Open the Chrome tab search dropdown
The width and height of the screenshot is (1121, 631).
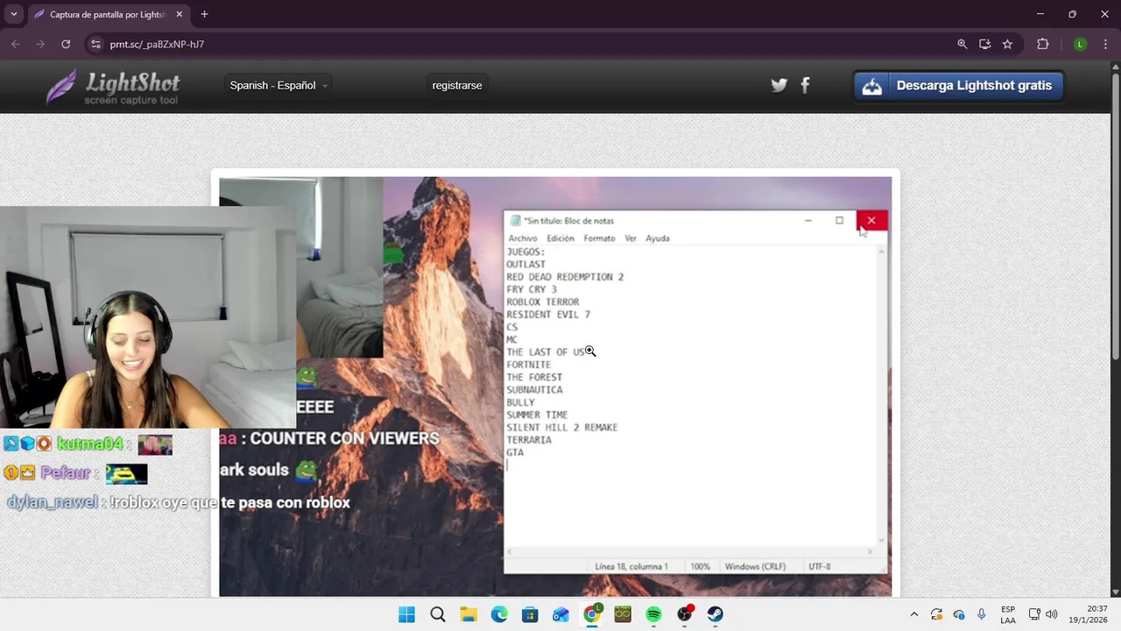[x=13, y=14]
